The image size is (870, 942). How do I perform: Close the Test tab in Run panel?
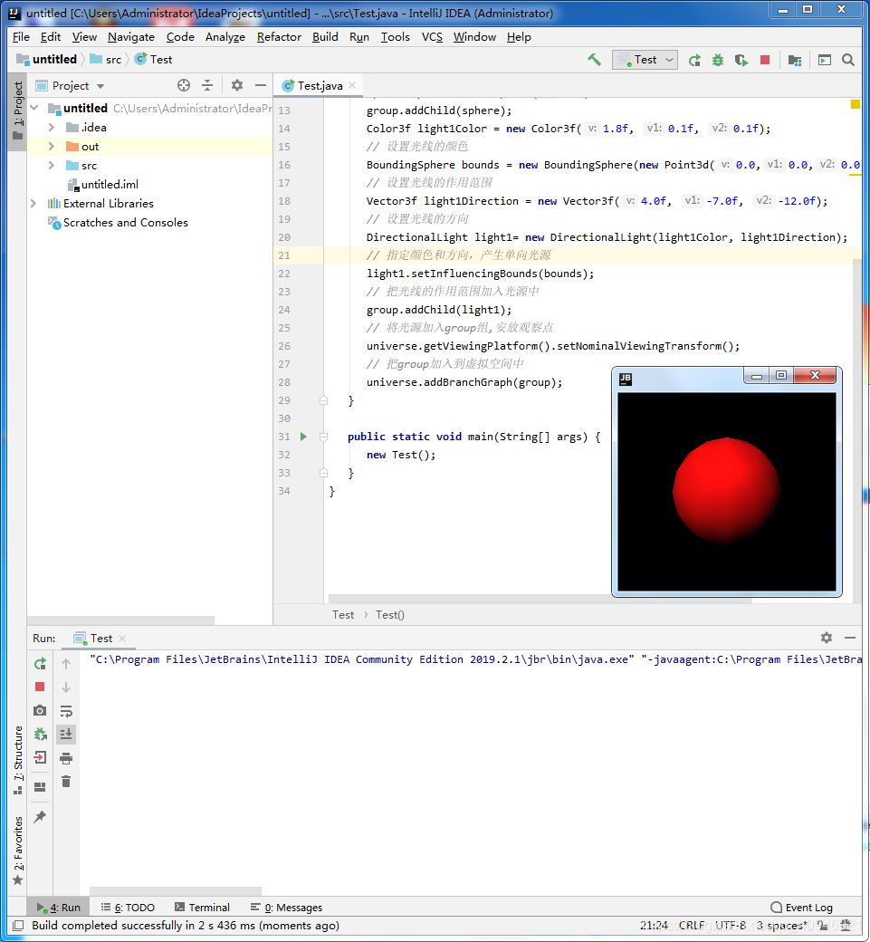point(122,638)
